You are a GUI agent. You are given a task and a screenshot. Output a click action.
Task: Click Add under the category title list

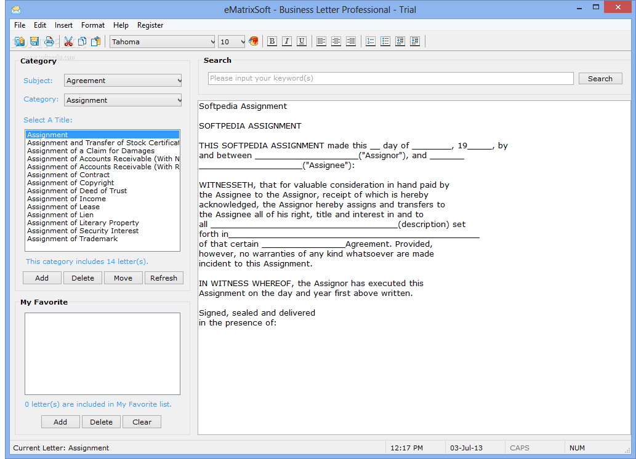point(42,278)
